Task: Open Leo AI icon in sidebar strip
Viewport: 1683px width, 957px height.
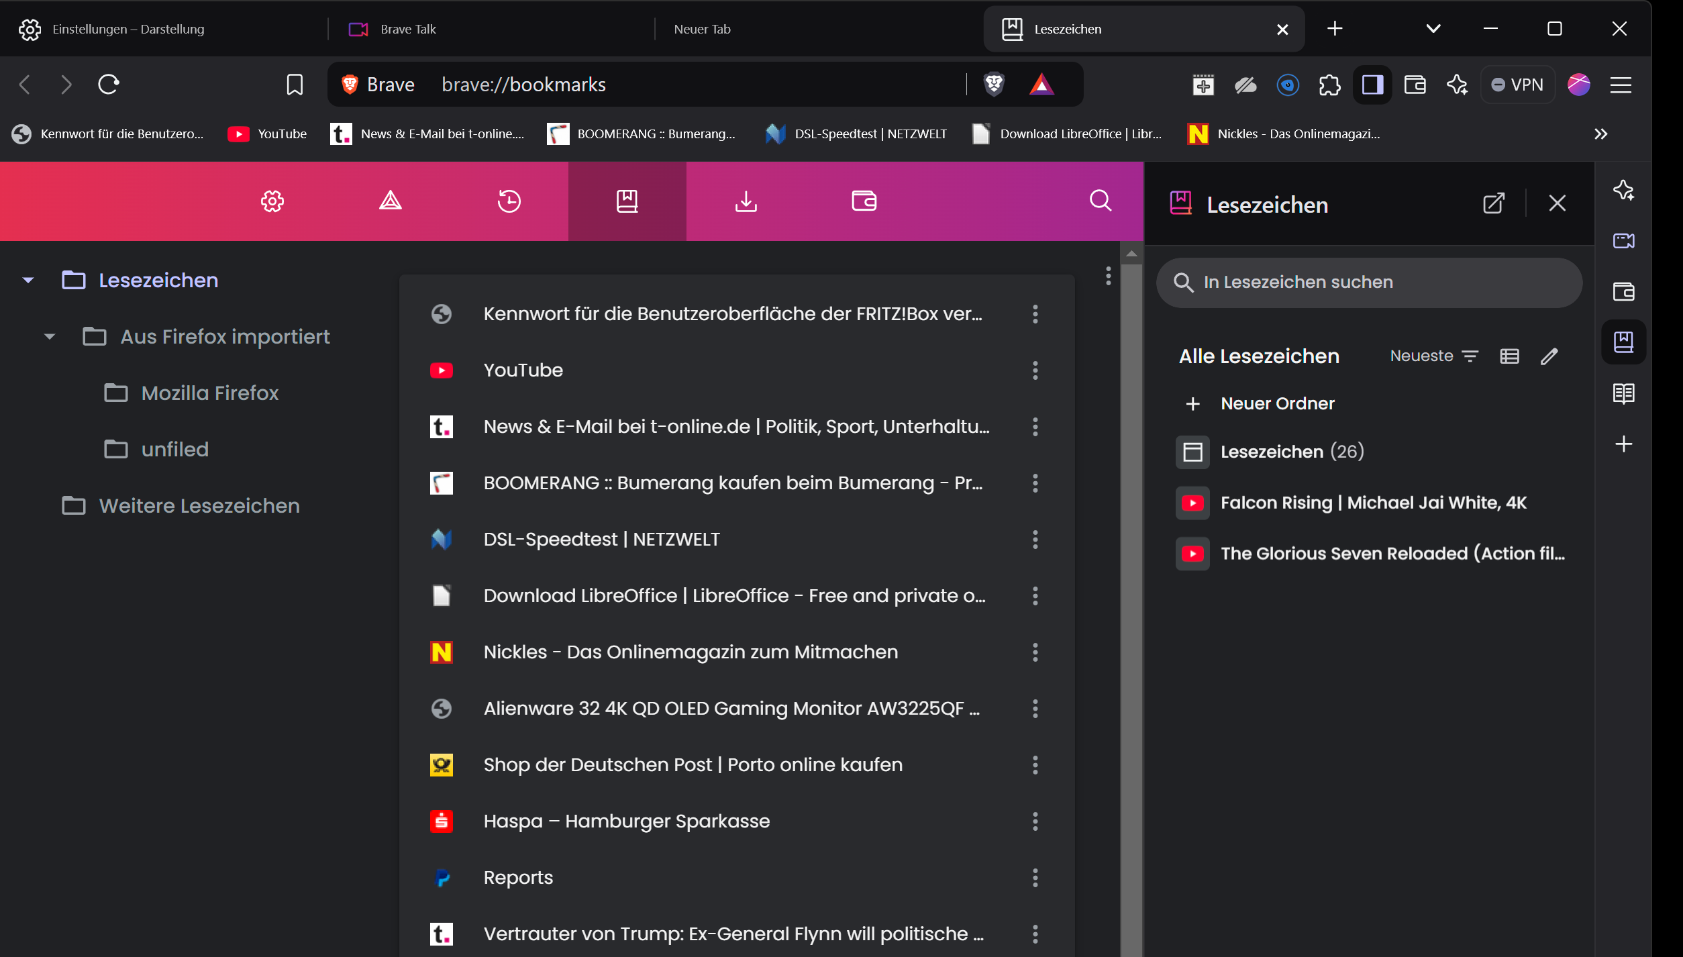Action: pyautogui.click(x=1624, y=190)
